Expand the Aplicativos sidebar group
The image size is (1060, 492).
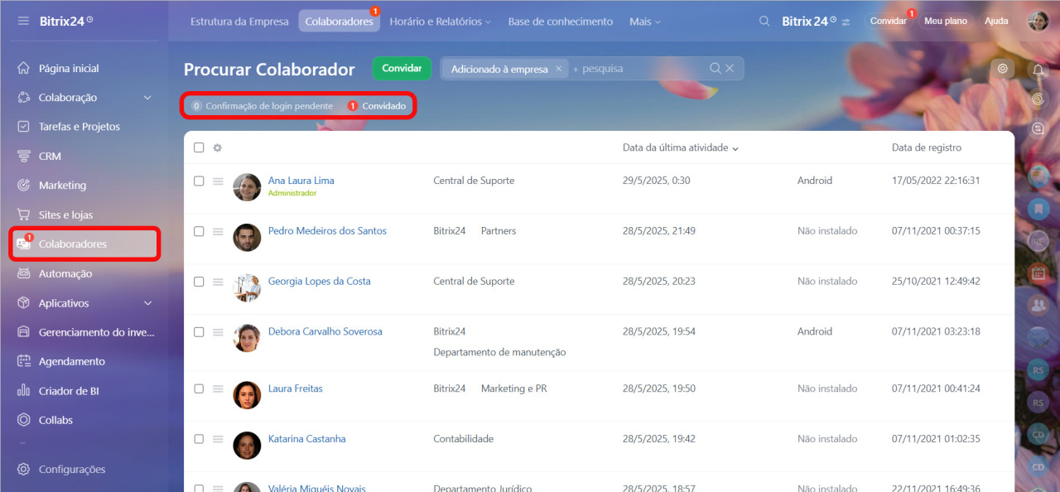point(147,303)
